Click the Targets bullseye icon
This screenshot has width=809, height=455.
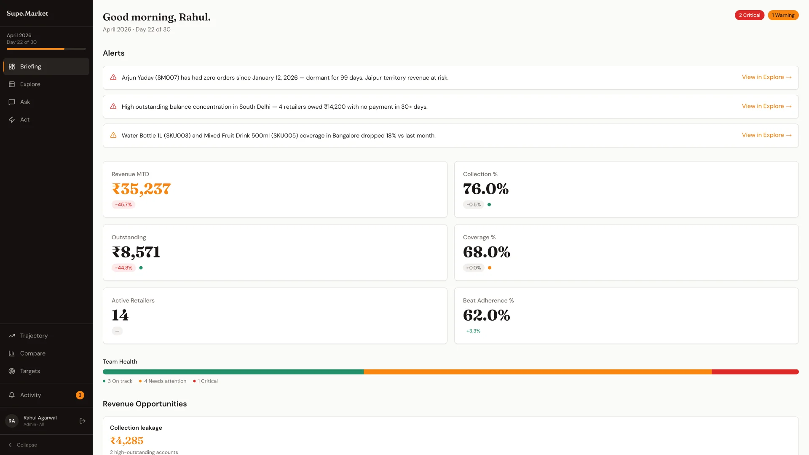[12, 371]
